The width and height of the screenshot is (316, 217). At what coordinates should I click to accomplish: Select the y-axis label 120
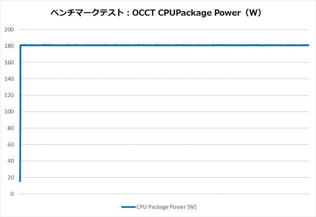[x=9, y=95]
